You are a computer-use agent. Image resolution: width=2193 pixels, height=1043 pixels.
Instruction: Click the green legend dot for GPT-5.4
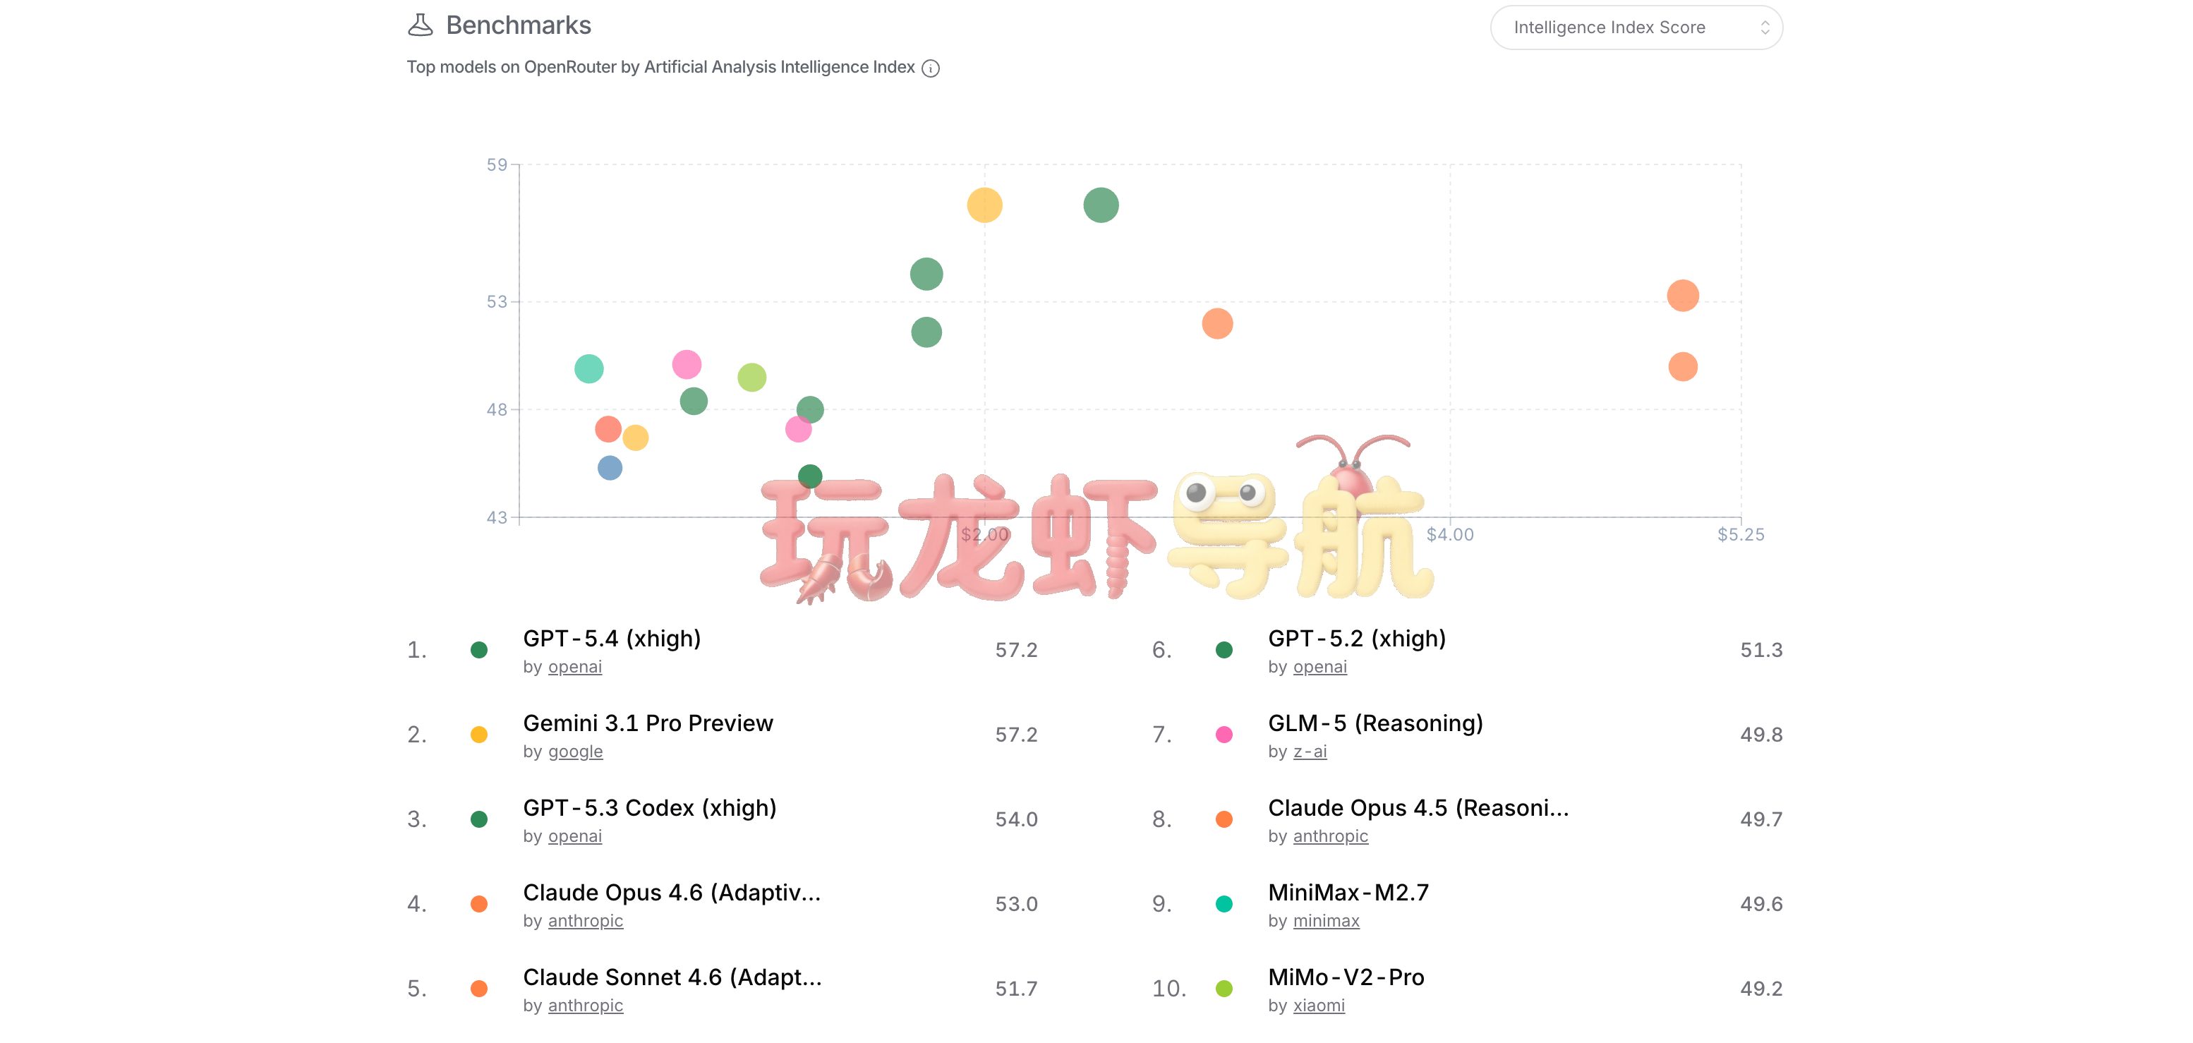pyautogui.click(x=479, y=651)
